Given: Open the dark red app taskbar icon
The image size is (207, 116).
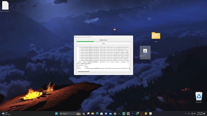Looking at the screenshot, I should [x=142, y=113].
